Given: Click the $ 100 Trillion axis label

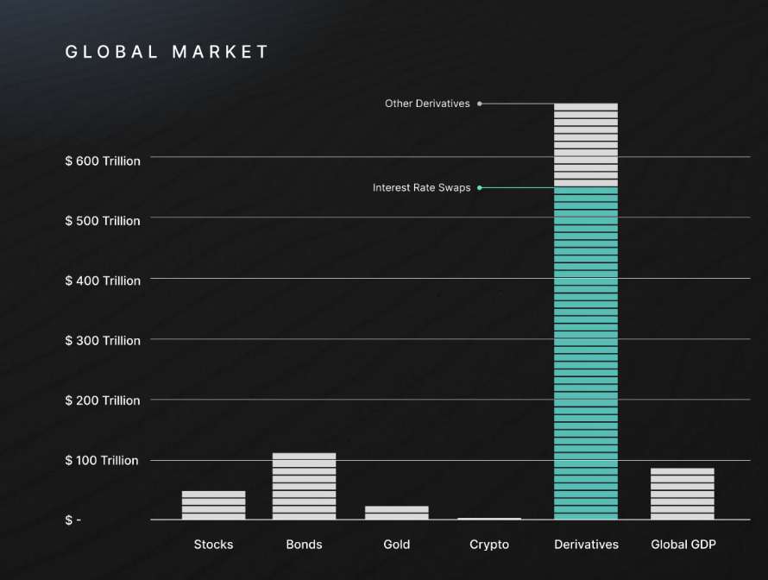Looking at the screenshot, I should (103, 460).
